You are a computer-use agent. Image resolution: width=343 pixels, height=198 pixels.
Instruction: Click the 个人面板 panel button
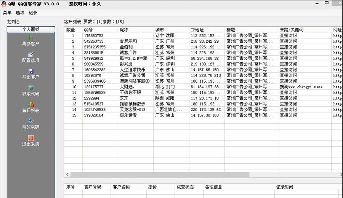click(x=31, y=29)
